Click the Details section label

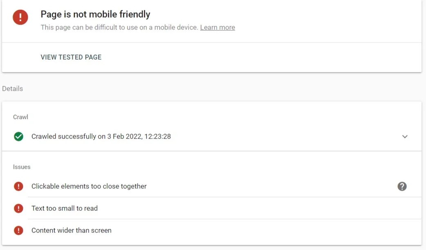click(x=13, y=89)
